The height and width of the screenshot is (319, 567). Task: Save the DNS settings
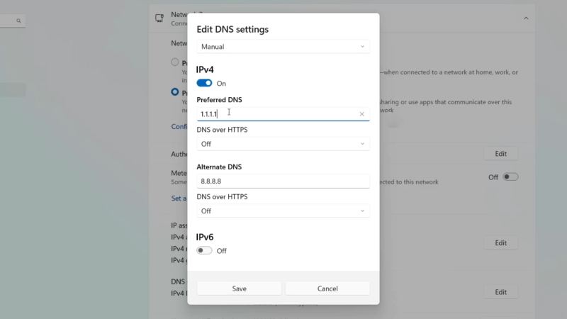point(239,289)
